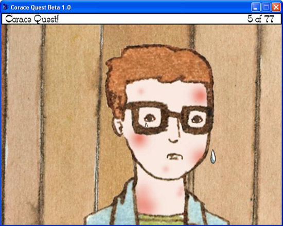Click the character's eye in the left lens
Image resolution: width=283 pixels, height=226 pixels.
150,118
